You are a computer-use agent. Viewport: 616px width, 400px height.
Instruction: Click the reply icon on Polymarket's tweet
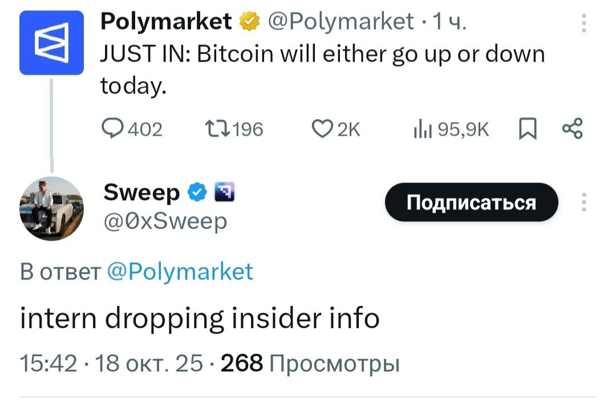click(112, 129)
